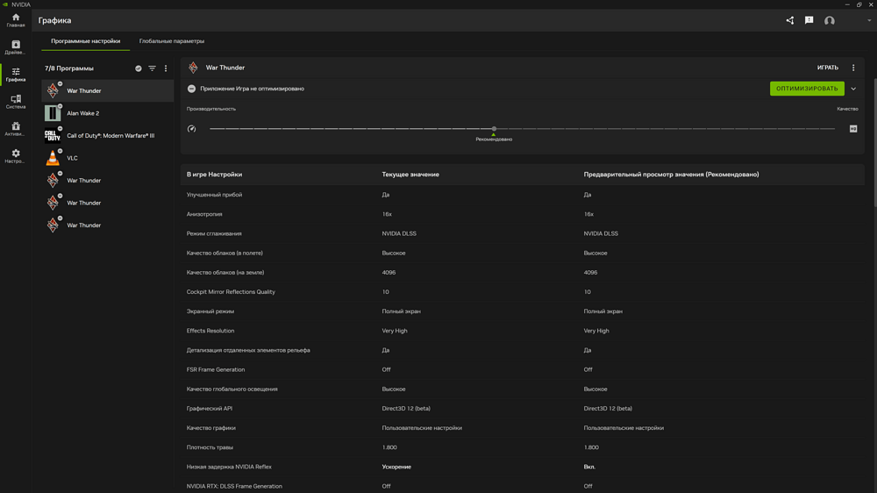Click the Улучшенный прибой setting row
This screenshot has width=877, height=493.
pyautogui.click(x=523, y=195)
